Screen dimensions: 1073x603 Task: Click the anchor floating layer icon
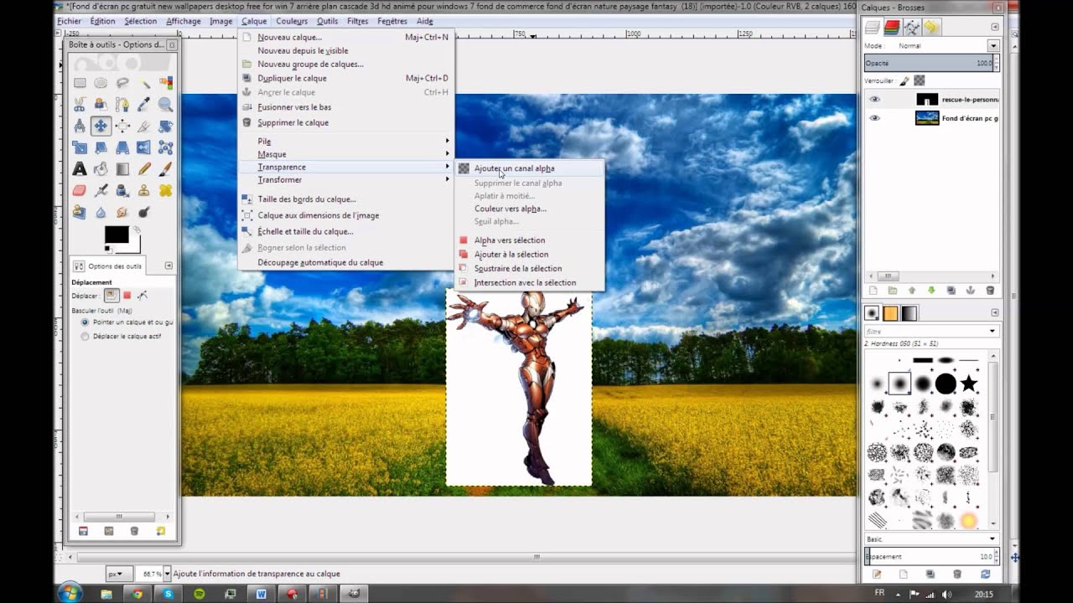(x=971, y=291)
